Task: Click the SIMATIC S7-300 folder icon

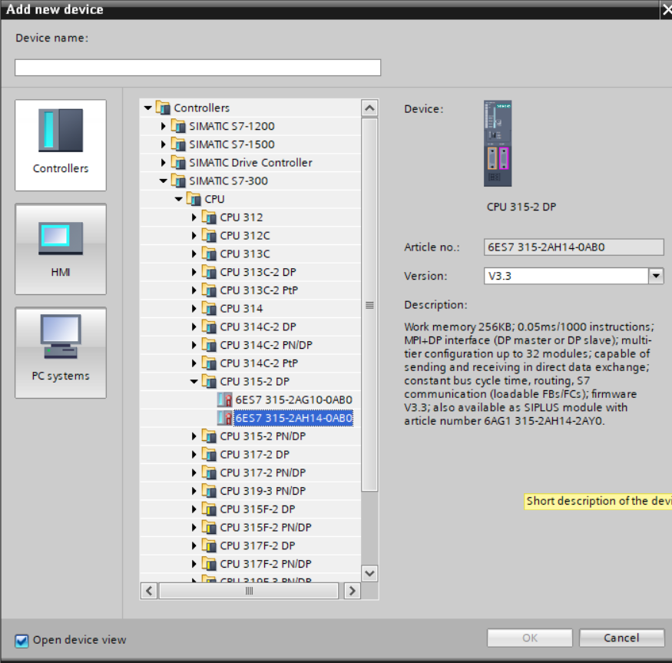Action: click(178, 181)
